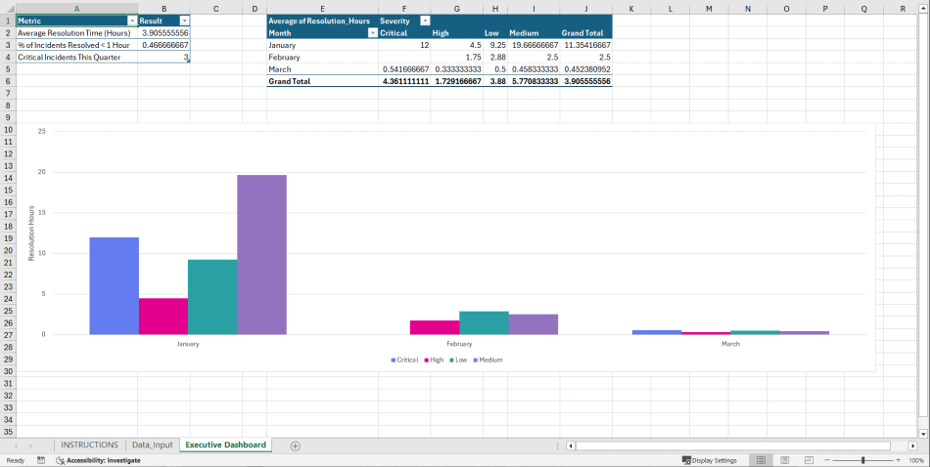The image size is (930, 467).
Task: Open the Result column filter dropdown
Action: (184, 21)
